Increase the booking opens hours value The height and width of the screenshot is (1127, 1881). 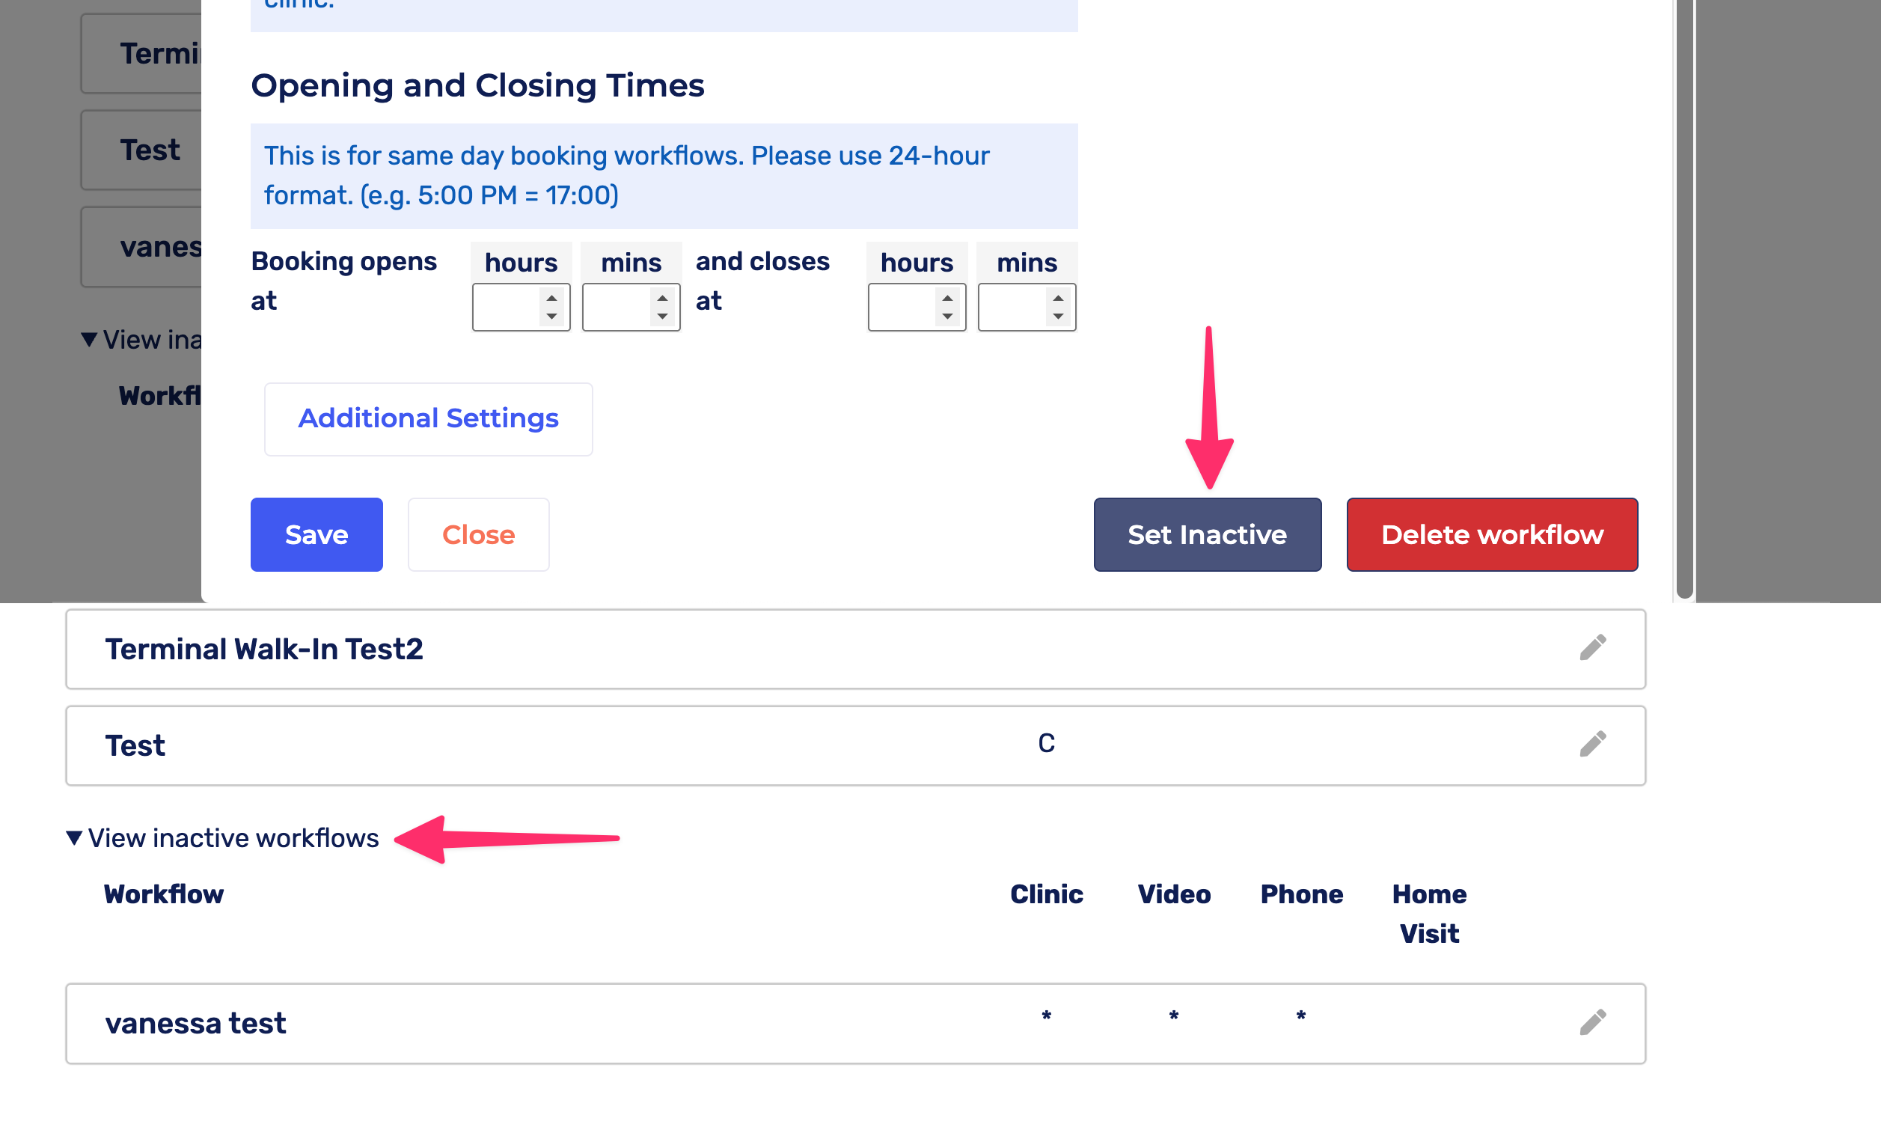tap(552, 298)
